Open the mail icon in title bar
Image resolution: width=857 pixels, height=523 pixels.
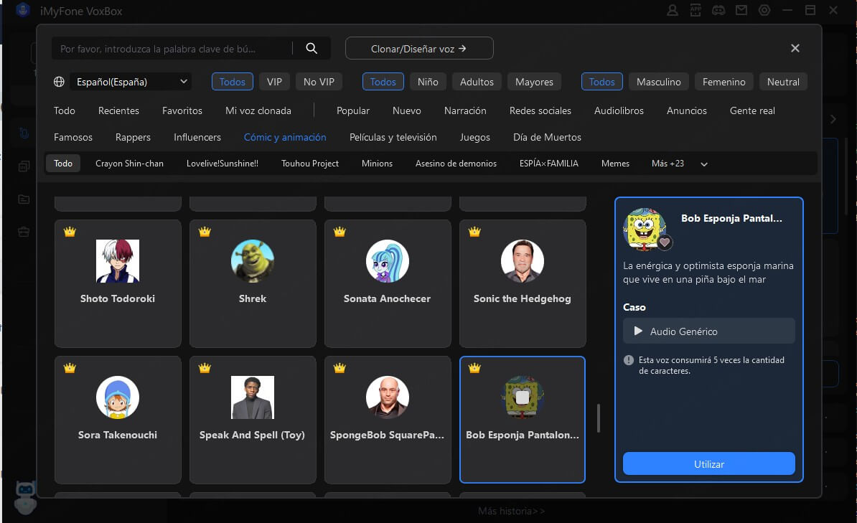[741, 10]
